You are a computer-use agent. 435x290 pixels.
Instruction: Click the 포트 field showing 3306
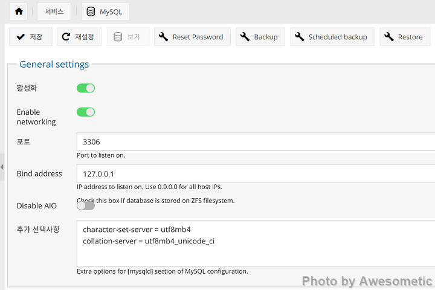pos(256,142)
